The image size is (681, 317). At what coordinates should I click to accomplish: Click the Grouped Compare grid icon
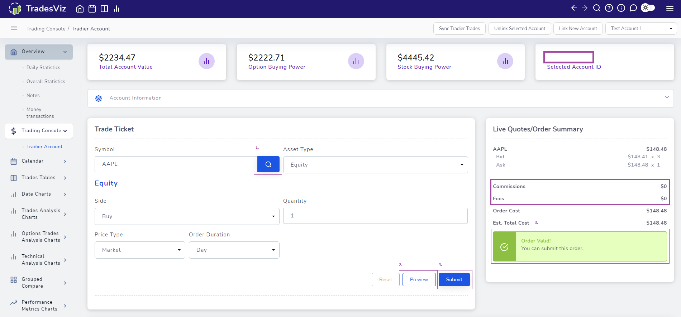pyautogui.click(x=14, y=280)
